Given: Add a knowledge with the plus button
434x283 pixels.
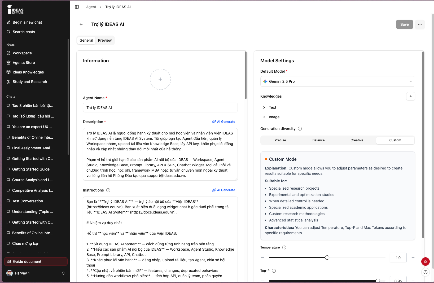Looking at the screenshot, I should tap(411, 96).
